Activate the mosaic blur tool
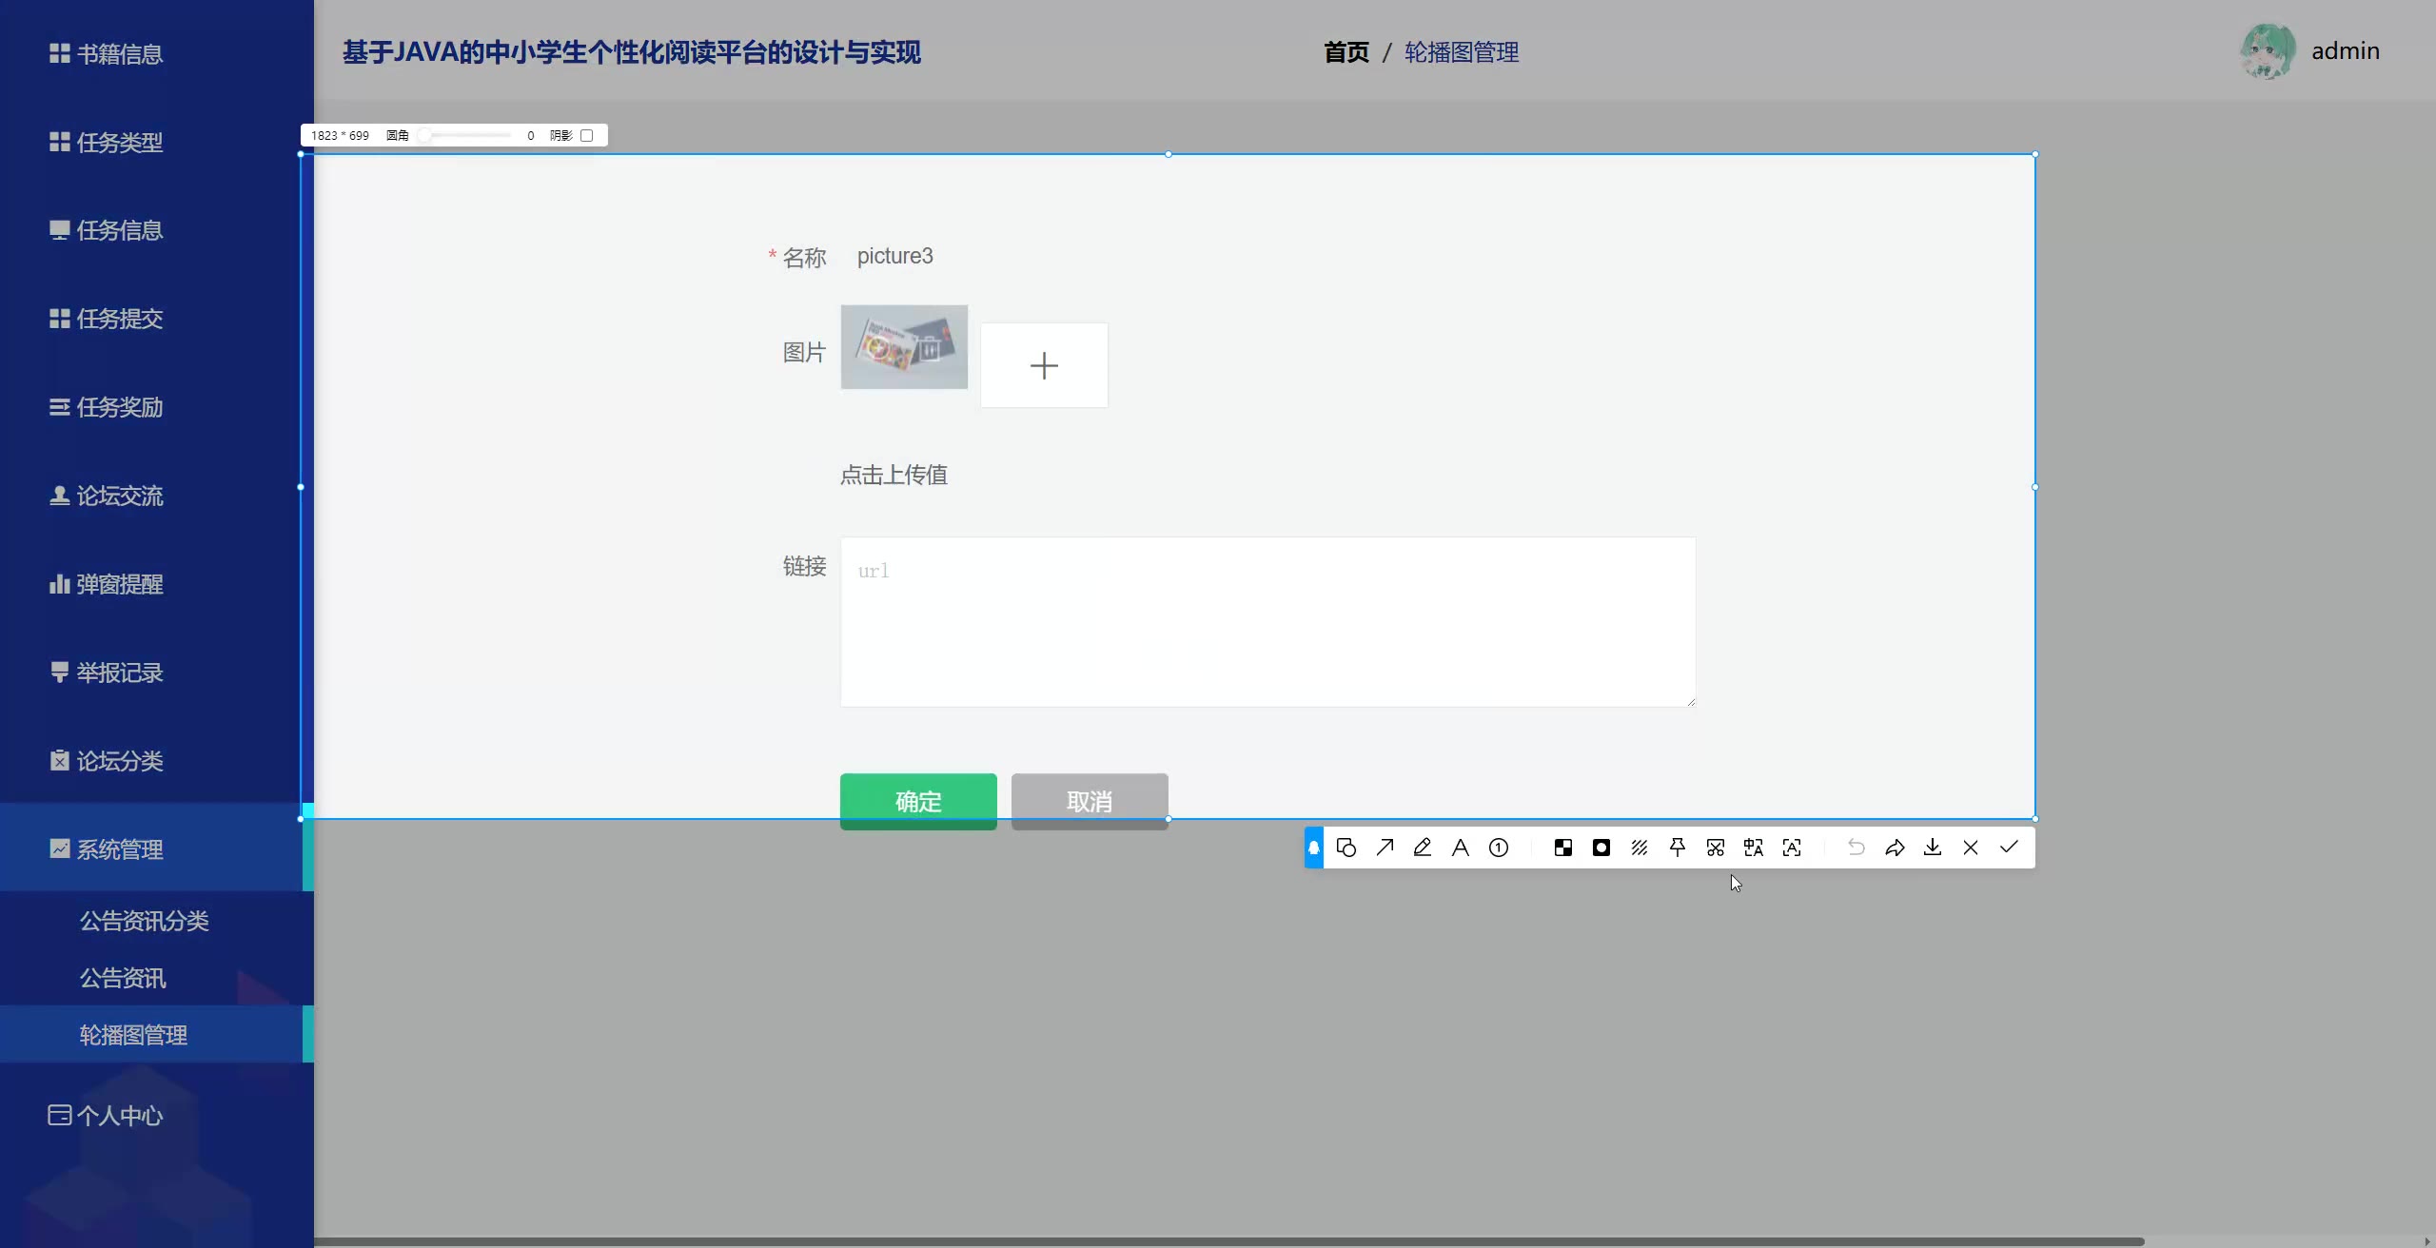Viewport: 2436px width, 1248px height. [x=1563, y=848]
